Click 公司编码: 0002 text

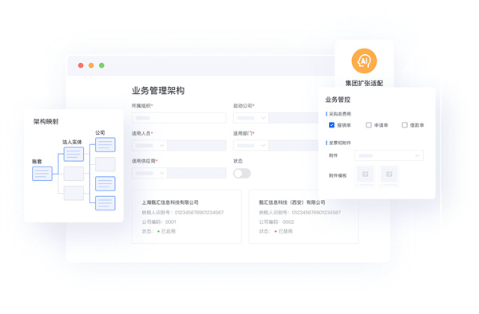pos(276,222)
